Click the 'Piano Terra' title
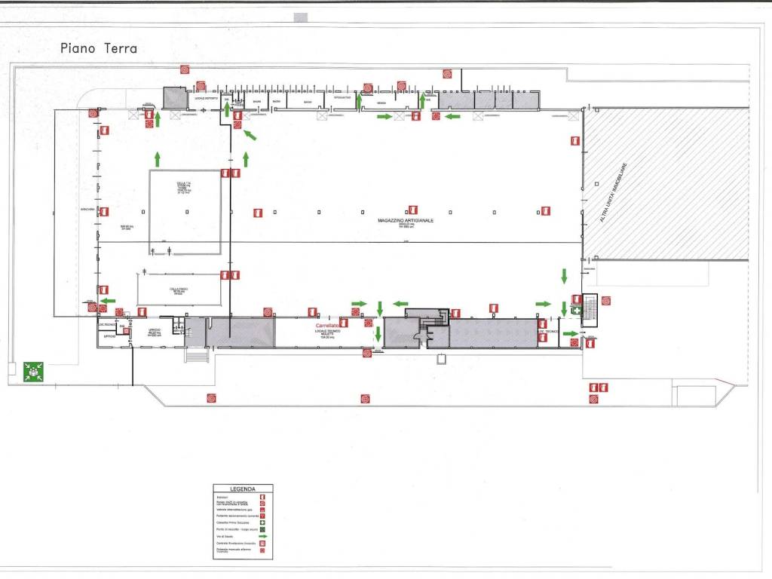The width and height of the screenshot is (772, 579). tap(99, 48)
